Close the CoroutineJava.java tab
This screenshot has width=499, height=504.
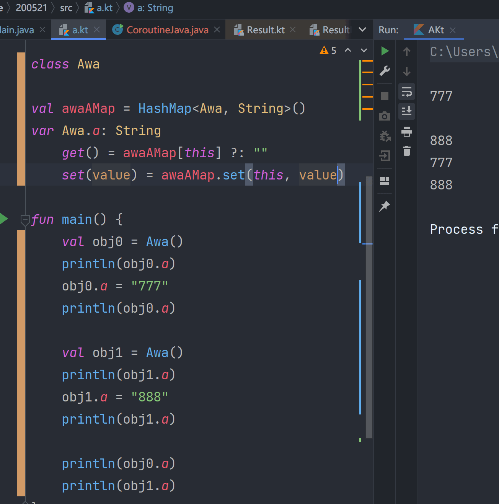[217, 29]
